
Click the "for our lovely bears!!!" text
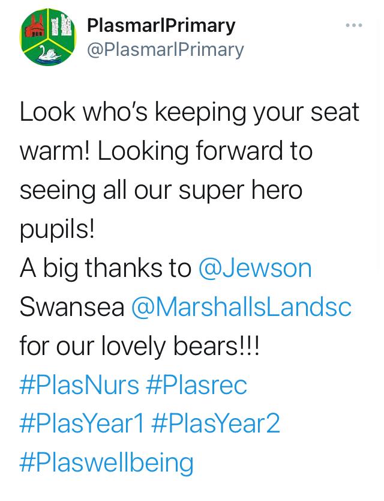[x=140, y=346]
